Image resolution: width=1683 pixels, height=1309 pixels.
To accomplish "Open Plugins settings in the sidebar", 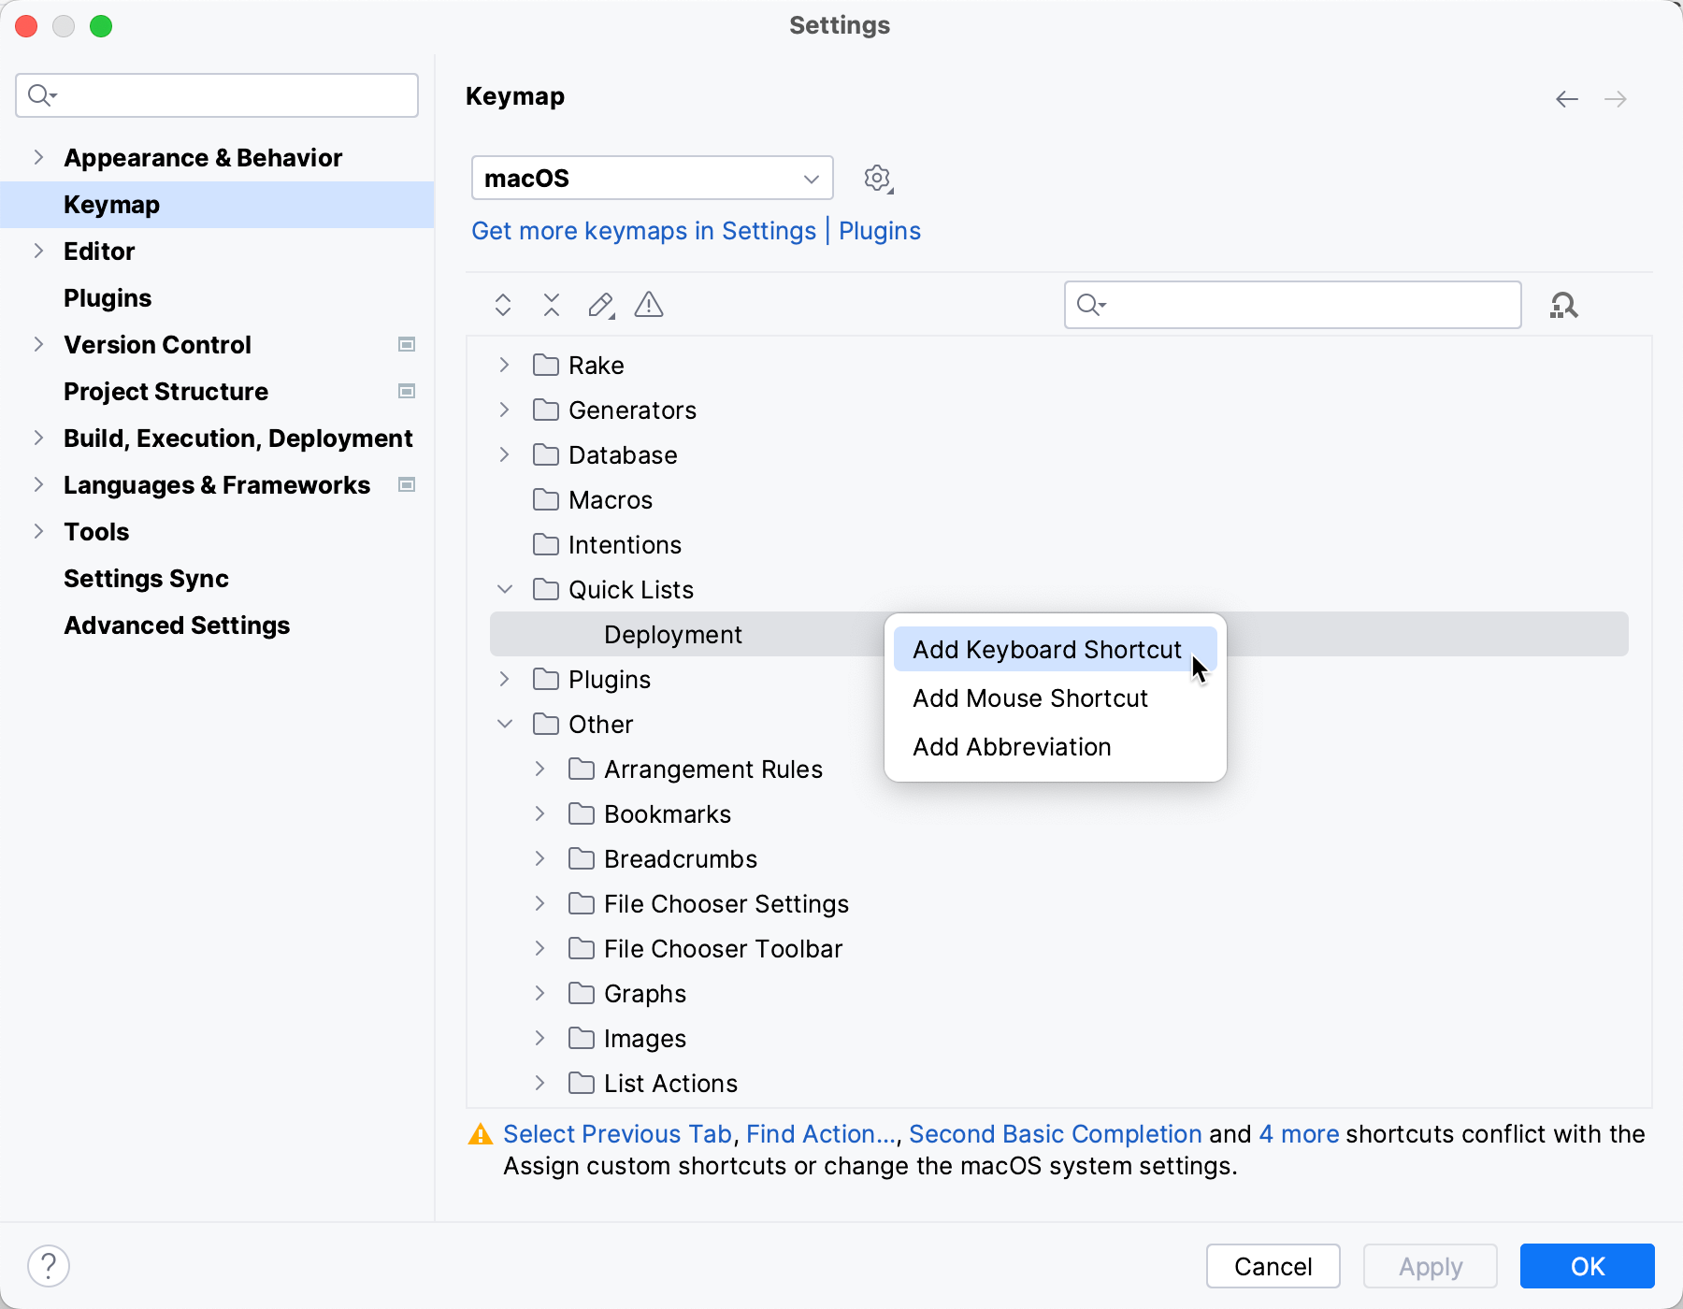I will click(107, 297).
